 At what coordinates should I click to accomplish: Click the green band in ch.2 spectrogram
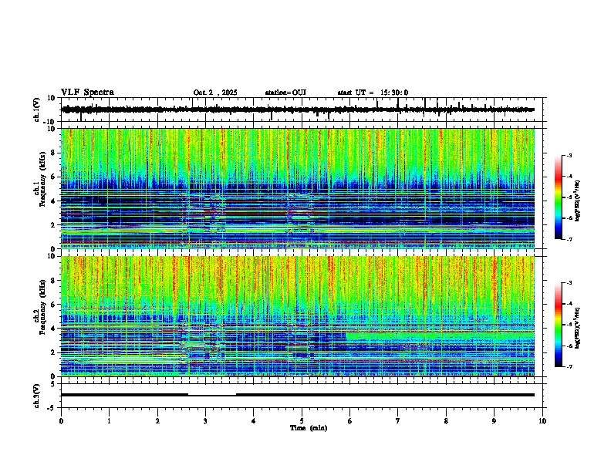[440, 336]
